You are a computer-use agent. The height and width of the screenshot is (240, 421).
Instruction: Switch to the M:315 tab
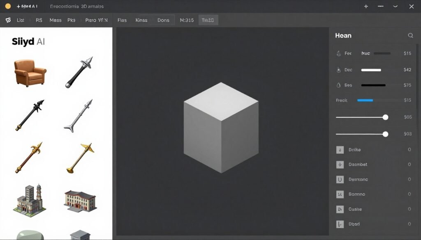coord(187,20)
